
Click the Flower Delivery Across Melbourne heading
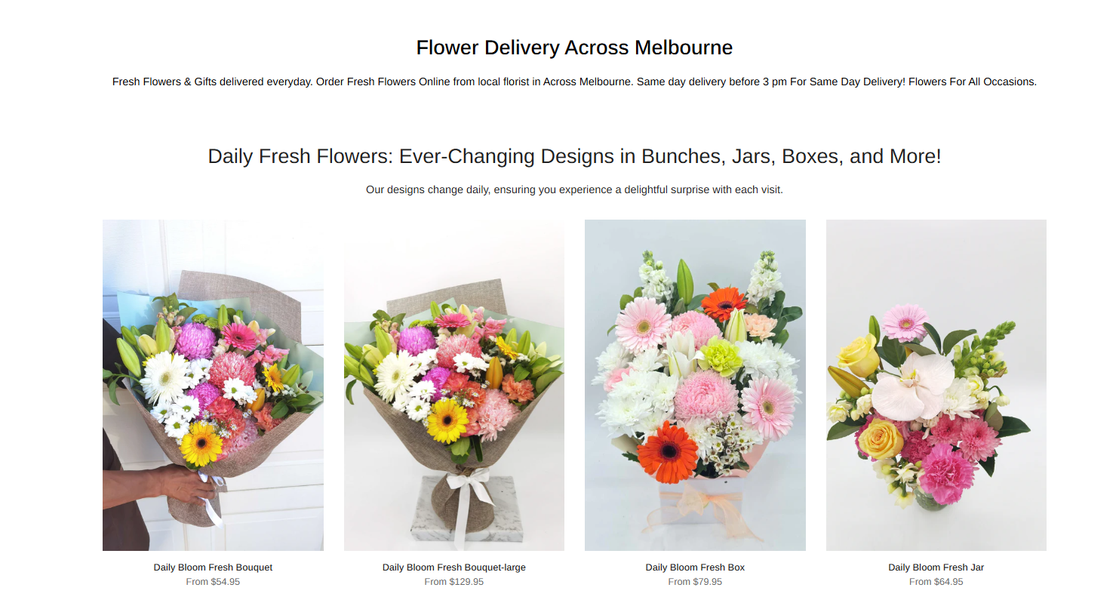574,48
